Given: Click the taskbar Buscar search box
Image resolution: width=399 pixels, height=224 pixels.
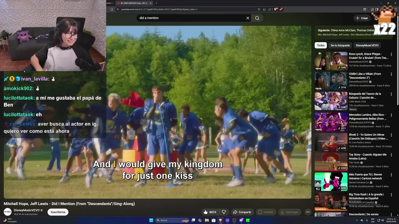Looking at the screenshot, I should point(172,220).
